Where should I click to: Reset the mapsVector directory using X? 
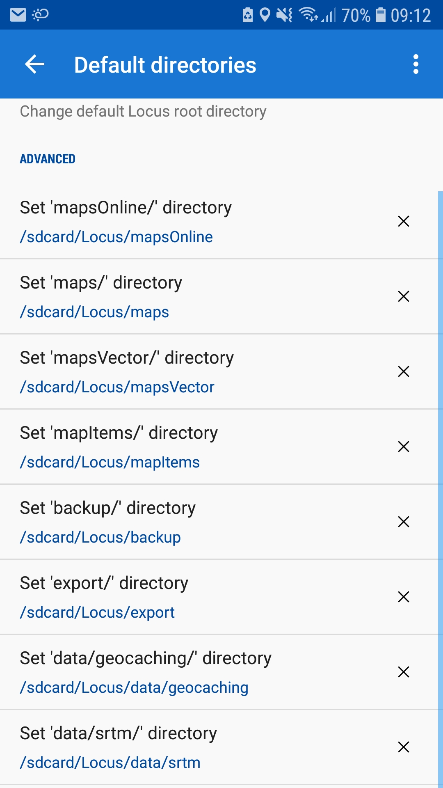(404, 371)
